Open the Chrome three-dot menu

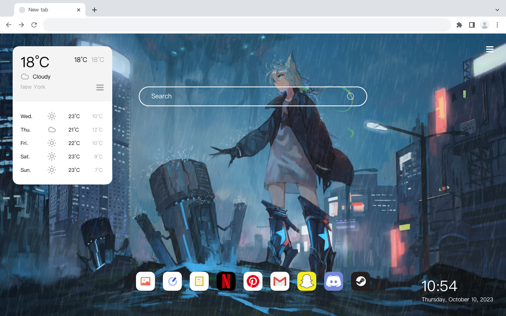[497, 25]
